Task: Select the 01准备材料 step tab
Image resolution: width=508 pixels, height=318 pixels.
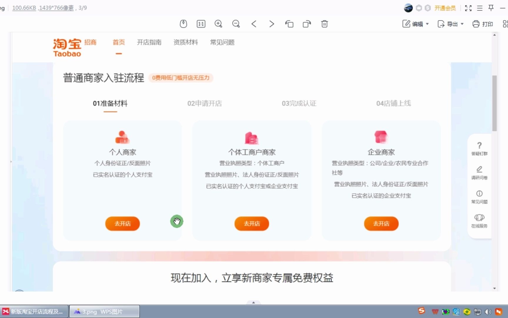Action: [110, 103]
